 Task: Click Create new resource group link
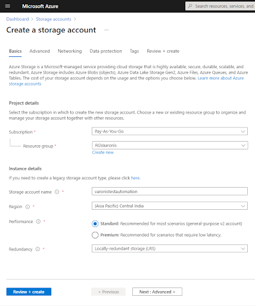tap(102, 152)
